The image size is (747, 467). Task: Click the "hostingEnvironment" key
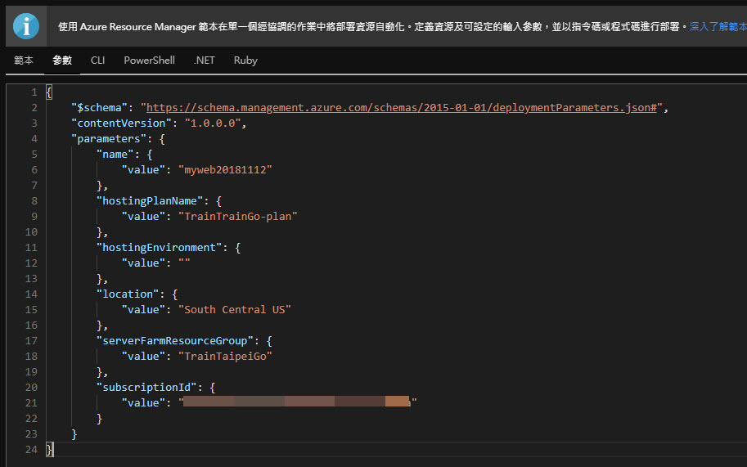[x=159, y=248]
